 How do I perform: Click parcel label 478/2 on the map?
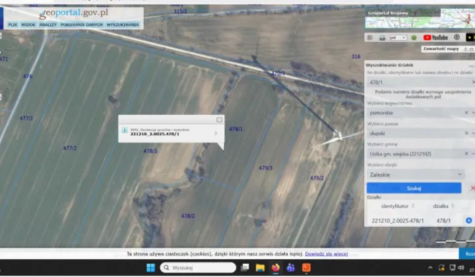188,216
